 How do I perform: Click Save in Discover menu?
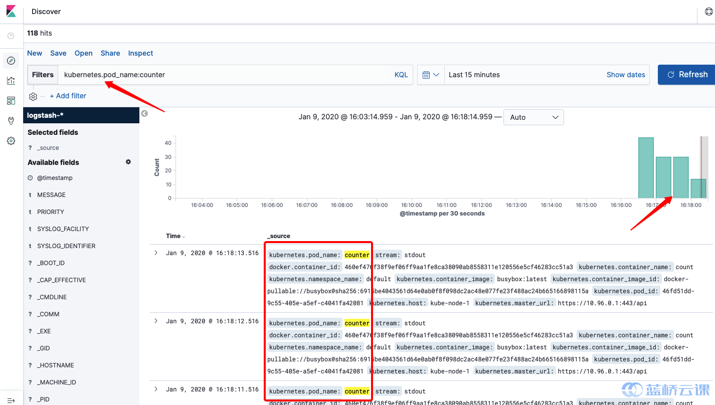[58, 53]
